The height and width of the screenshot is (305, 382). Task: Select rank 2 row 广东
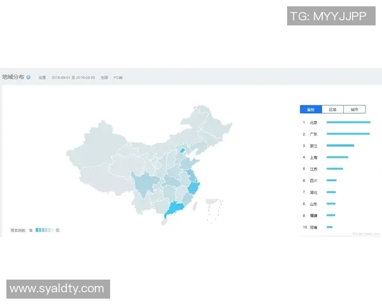click(x=337, y=134)
